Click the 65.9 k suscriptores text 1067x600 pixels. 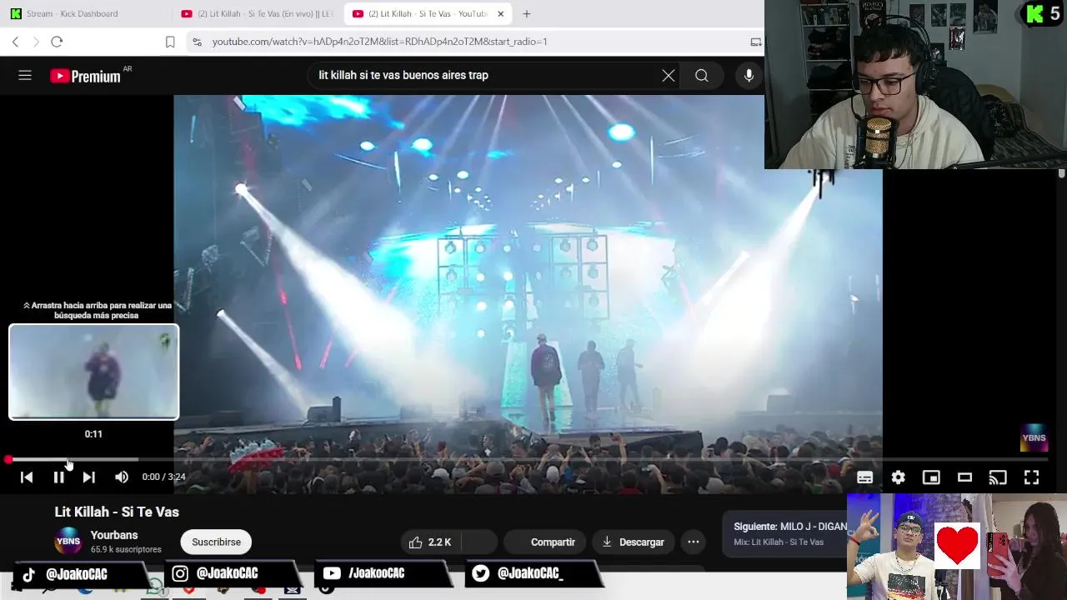tap(126, 549)
